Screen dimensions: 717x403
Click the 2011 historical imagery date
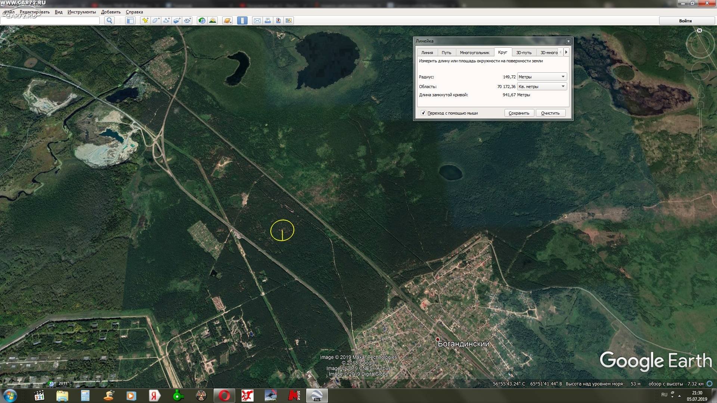(63, 383)
